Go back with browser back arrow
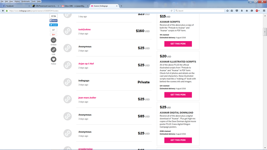Screen dimensions: 267x150 coord(3,11)
